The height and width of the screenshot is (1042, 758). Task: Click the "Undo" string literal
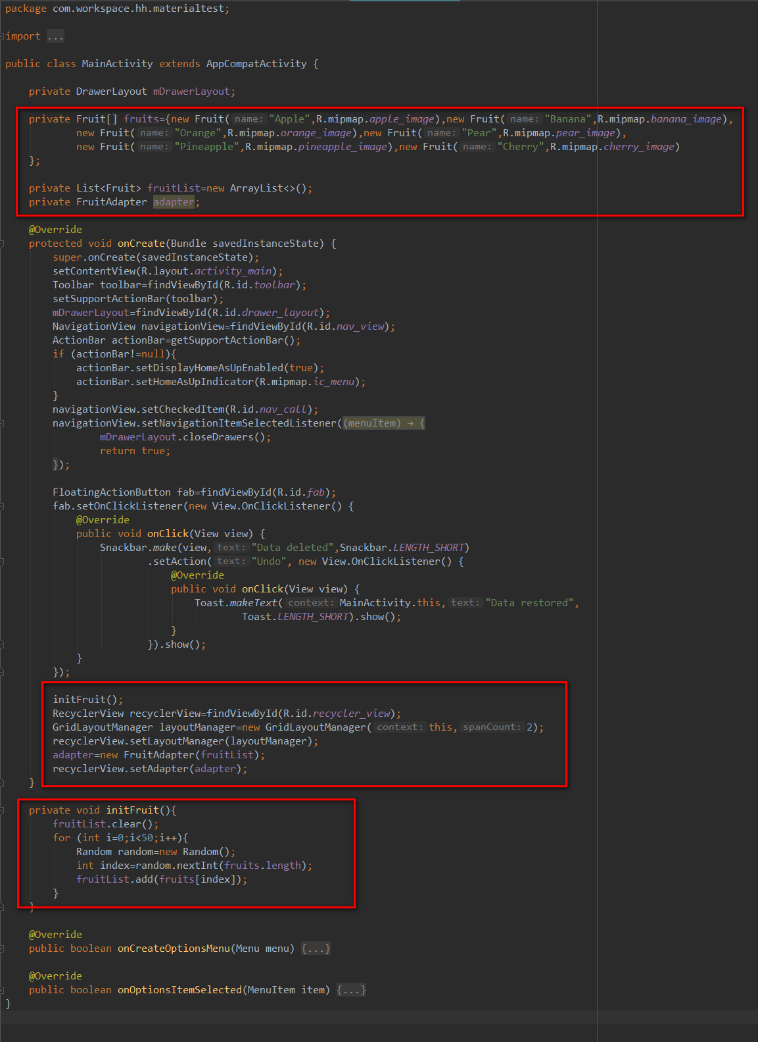pyautogui.click(x=269, y=561)
